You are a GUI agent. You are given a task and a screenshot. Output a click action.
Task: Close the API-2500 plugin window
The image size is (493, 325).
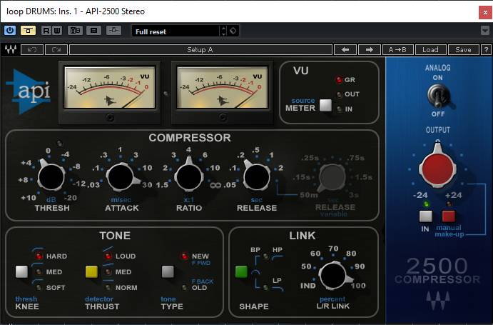485,12
